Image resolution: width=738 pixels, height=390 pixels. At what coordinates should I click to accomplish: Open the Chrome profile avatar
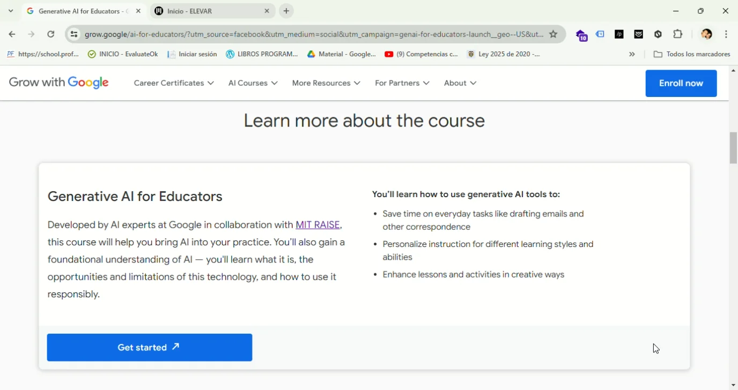(x=706, y=34)
